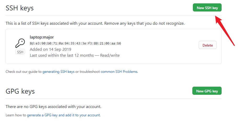This screenshot has width=248, height=127.
Task: Select the laptop:major key title
Action: pyautogui.click(x=42, y=37)
